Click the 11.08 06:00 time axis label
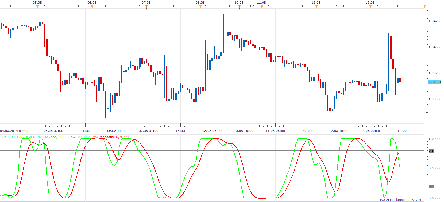This screenshot has height=202, width=444. click(275, 131)
